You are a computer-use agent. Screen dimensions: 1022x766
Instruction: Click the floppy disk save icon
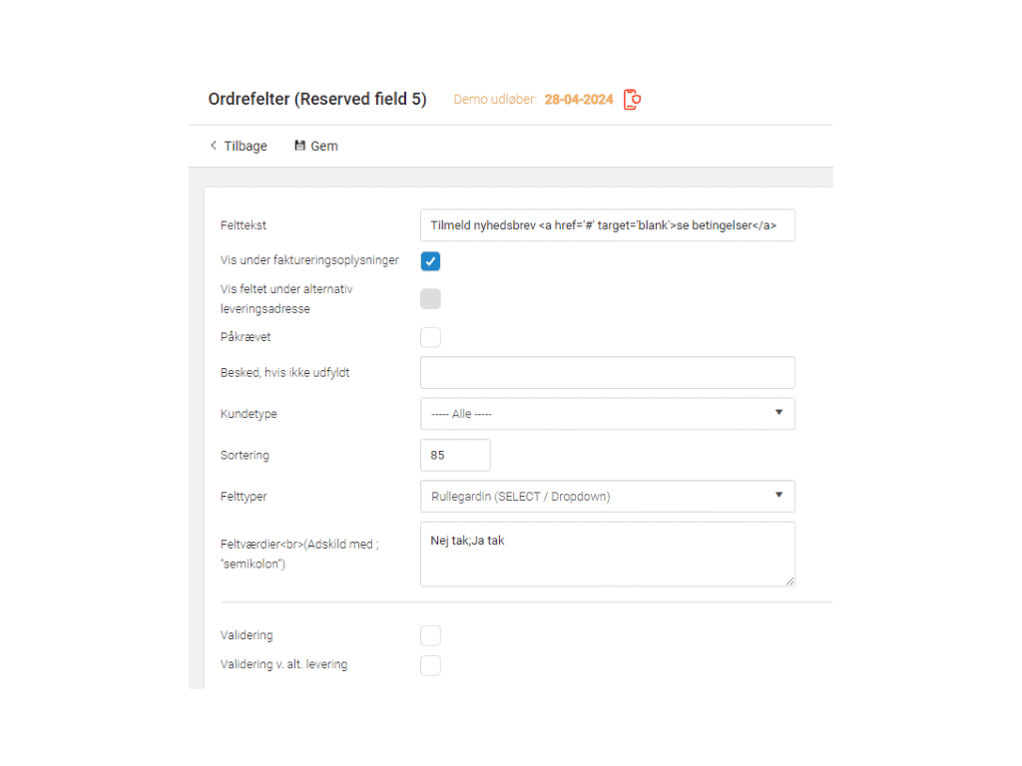(299, 146)
